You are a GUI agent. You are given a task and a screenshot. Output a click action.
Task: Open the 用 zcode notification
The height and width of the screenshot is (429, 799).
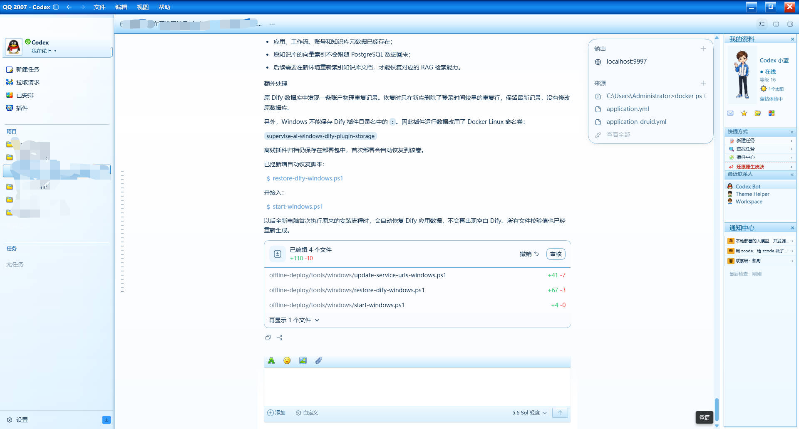pos(760,251)
